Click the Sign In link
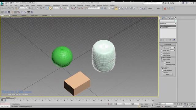 (x=174, y=3)
